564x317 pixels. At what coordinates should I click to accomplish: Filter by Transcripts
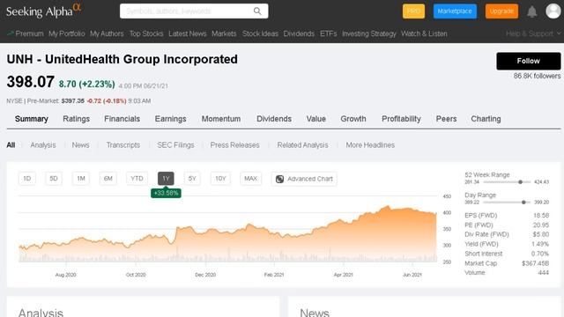pyautogui.click(x=123, y=145)
